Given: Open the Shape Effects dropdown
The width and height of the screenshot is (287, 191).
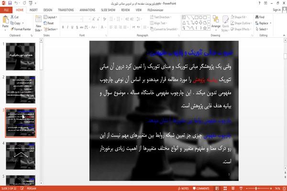Looking at the screenshot, I should (241, 29).
